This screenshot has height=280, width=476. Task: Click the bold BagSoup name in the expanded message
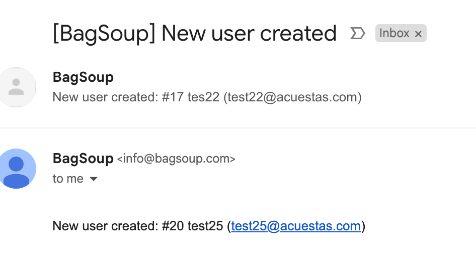tap(83, 159)
